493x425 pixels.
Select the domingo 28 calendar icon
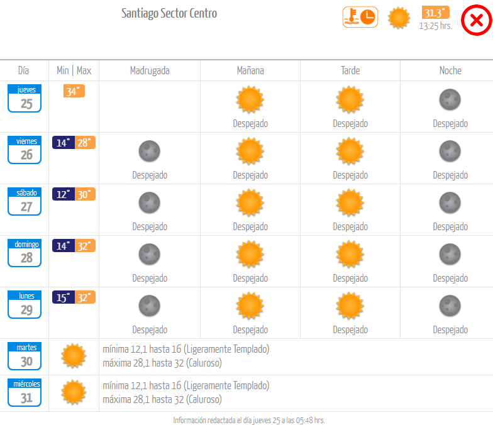(25, 253)
